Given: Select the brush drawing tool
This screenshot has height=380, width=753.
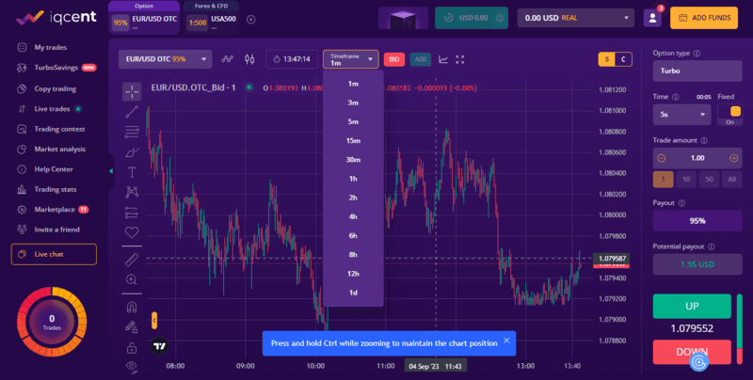Looking at the screenshot, I should point(132,152).
